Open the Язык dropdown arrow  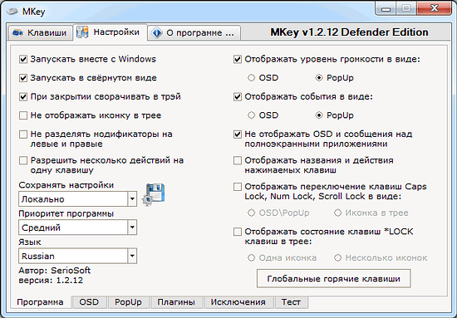132,256
